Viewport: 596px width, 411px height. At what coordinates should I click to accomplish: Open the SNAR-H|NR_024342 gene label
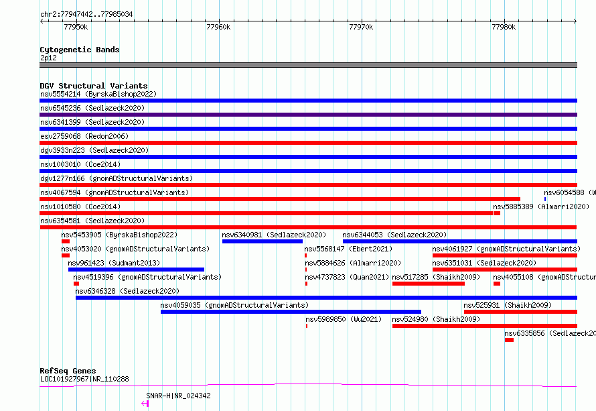pyautogui.click(x=178, y=396)
